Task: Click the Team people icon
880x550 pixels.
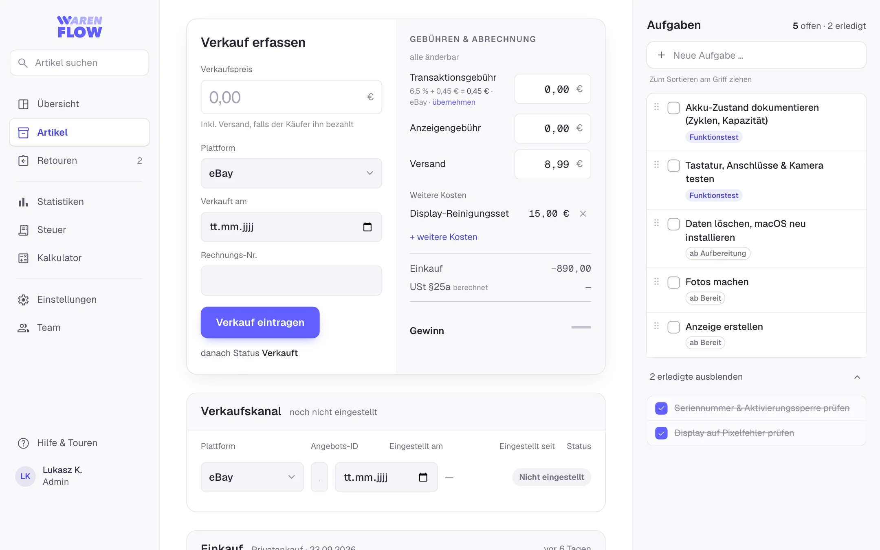Action: point(23,328)
